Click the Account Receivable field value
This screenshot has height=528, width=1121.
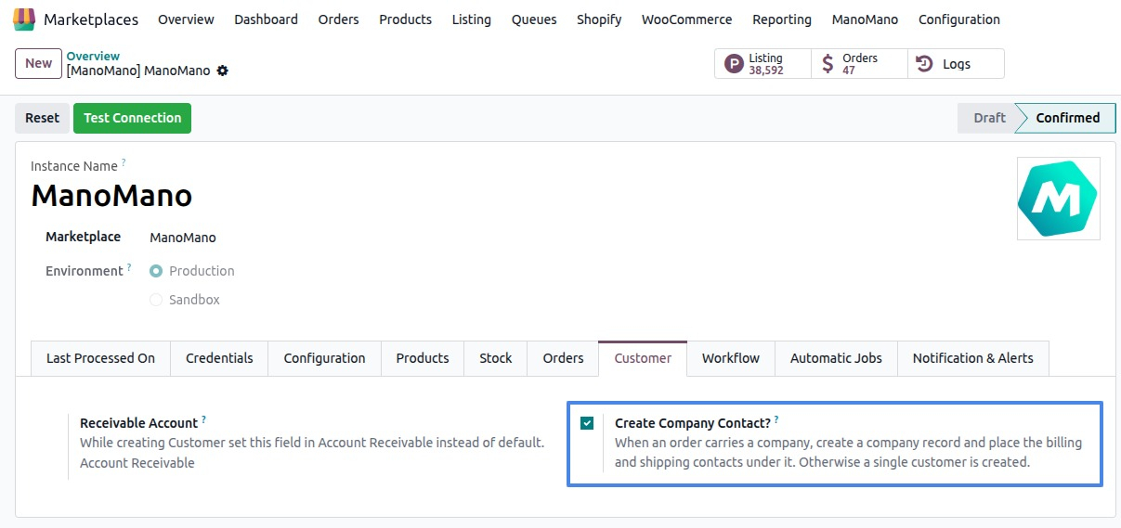[x=137, y=463]
